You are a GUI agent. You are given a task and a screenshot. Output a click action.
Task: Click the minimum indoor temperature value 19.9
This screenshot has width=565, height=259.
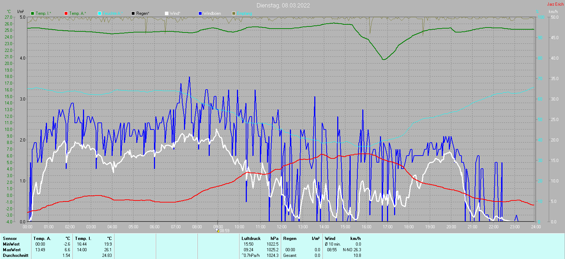[x=108, y=244]
